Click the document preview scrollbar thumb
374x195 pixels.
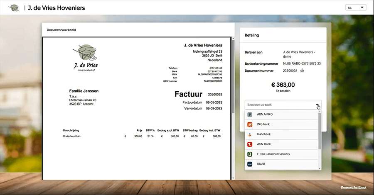click(x=233, y=76)
